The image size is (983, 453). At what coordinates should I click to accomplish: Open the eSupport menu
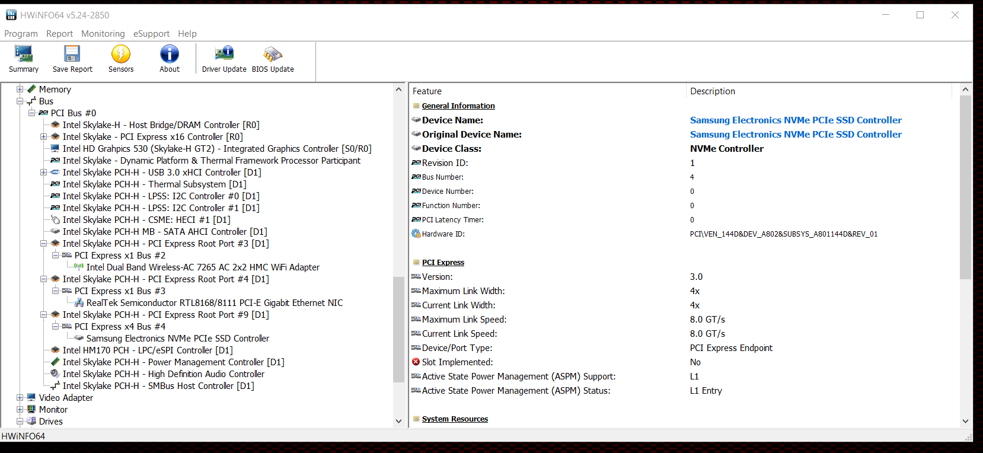(x=151, y=34)
